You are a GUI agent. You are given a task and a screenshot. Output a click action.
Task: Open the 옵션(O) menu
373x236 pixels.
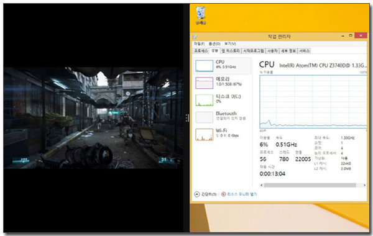tap(214, 43)
